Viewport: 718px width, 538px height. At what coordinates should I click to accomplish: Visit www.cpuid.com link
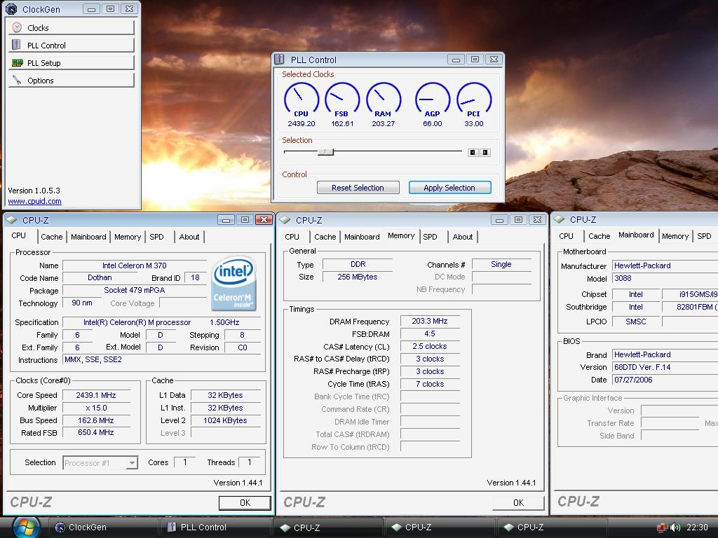coord(34,201)
